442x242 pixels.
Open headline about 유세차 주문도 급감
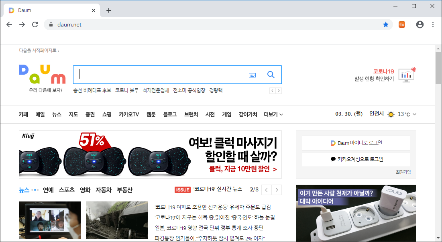coord(213,207)
